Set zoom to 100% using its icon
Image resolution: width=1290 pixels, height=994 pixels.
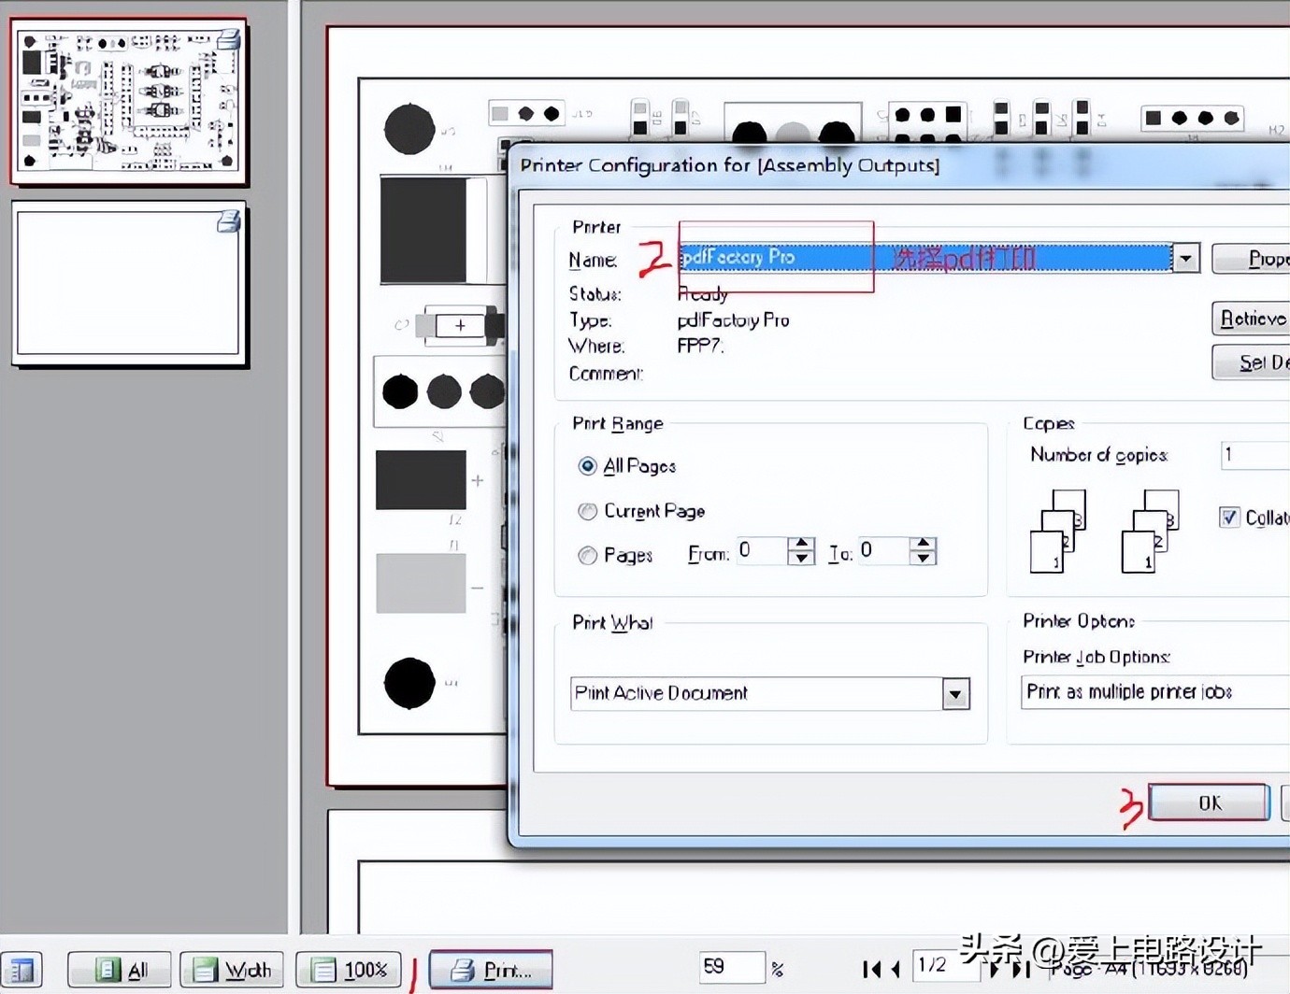pos(348,969)
